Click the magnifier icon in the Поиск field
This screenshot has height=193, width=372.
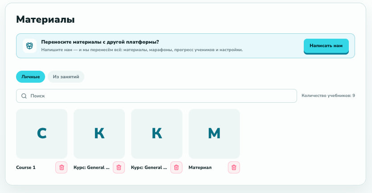pyautogui.click(x=24, y=96)
